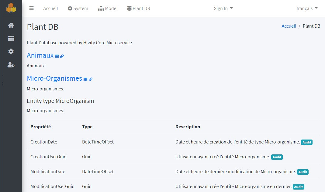Open the sidebar grid modules icon
This screenshot has width=325, height=192.
(11, 38)
